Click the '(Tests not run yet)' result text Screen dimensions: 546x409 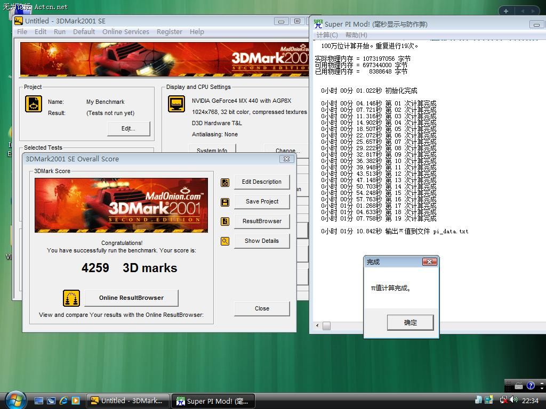110,113
